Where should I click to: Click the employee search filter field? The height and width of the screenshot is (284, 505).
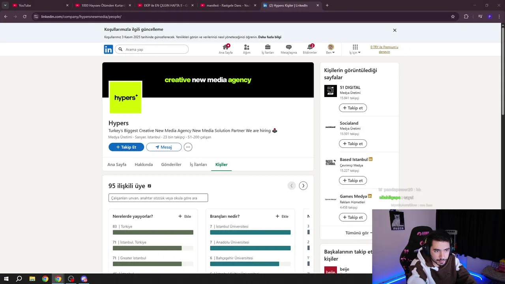point(158,198)
